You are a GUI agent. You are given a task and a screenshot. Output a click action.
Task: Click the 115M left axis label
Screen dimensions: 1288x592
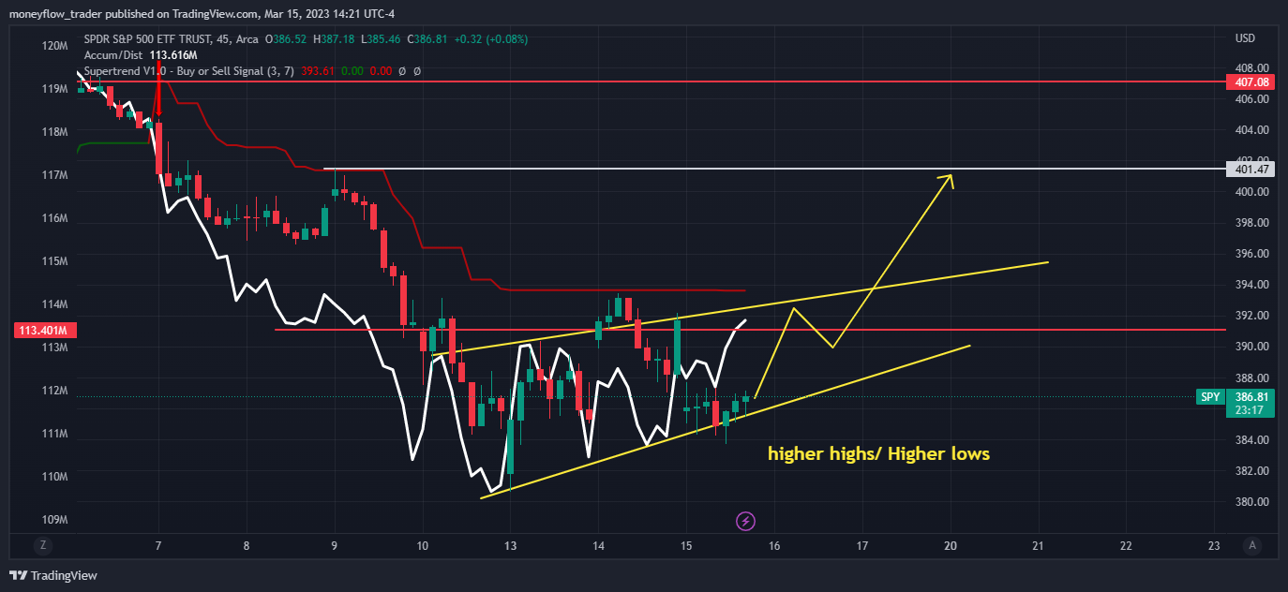[55, 261]
